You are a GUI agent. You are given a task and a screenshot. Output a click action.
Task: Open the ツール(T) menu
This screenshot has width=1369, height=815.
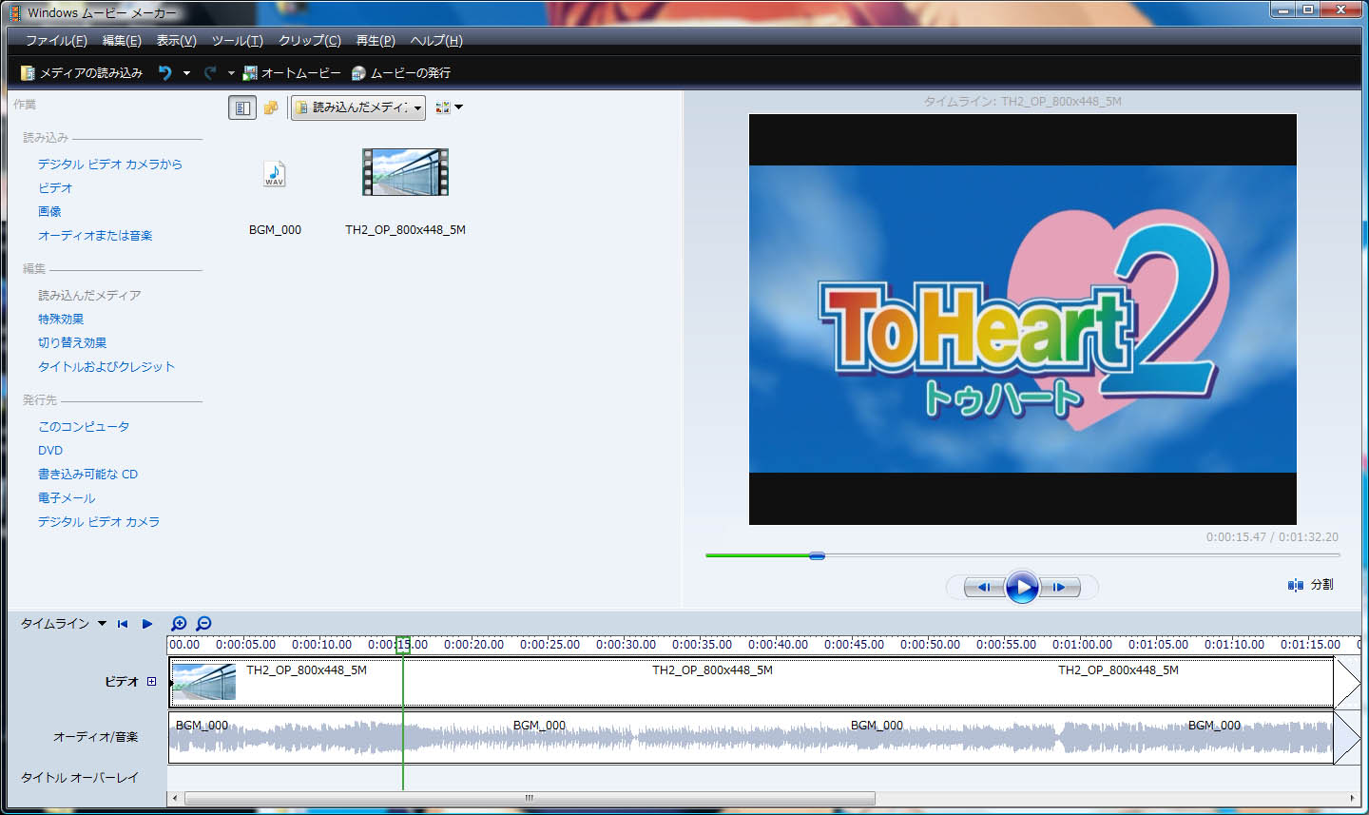click(237, 40)
